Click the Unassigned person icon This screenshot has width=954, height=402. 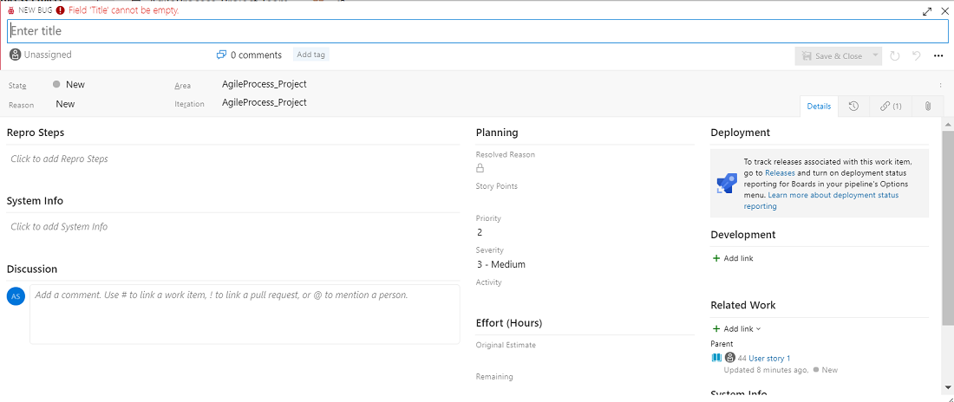point(16,55)
